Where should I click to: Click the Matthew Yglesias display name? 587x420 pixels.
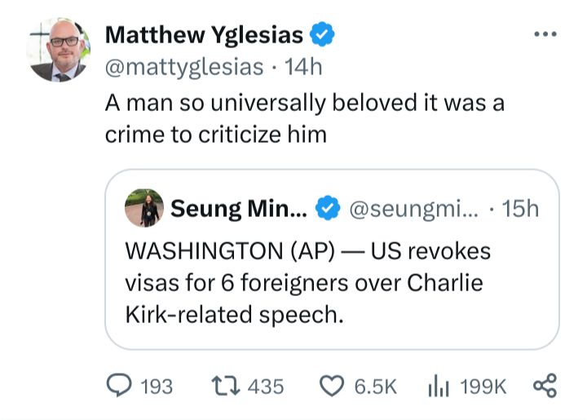click(x=204, y=35)
